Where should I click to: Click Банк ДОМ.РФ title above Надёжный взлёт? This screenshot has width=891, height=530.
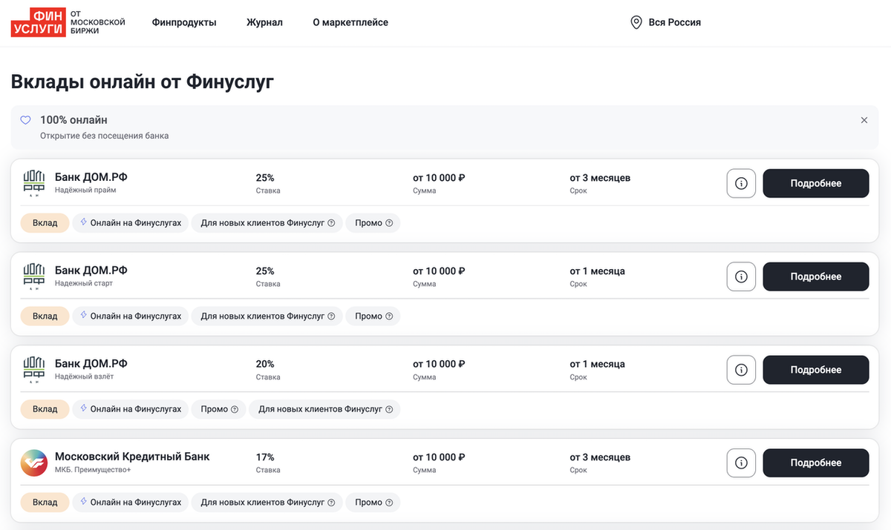coord(91,363)
